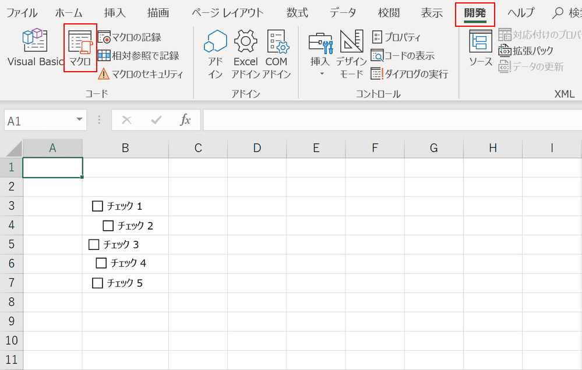Open マクロのセキュリティ warning icon
Image resolution: width=582 pixels, height=370 pixels.
tap(104, 74)
